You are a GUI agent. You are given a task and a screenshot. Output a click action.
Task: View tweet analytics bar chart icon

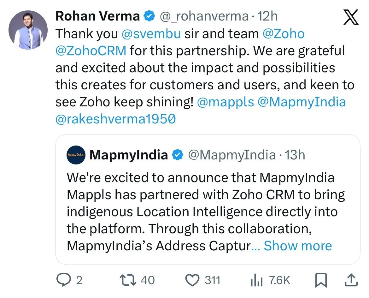coord(256,280)
